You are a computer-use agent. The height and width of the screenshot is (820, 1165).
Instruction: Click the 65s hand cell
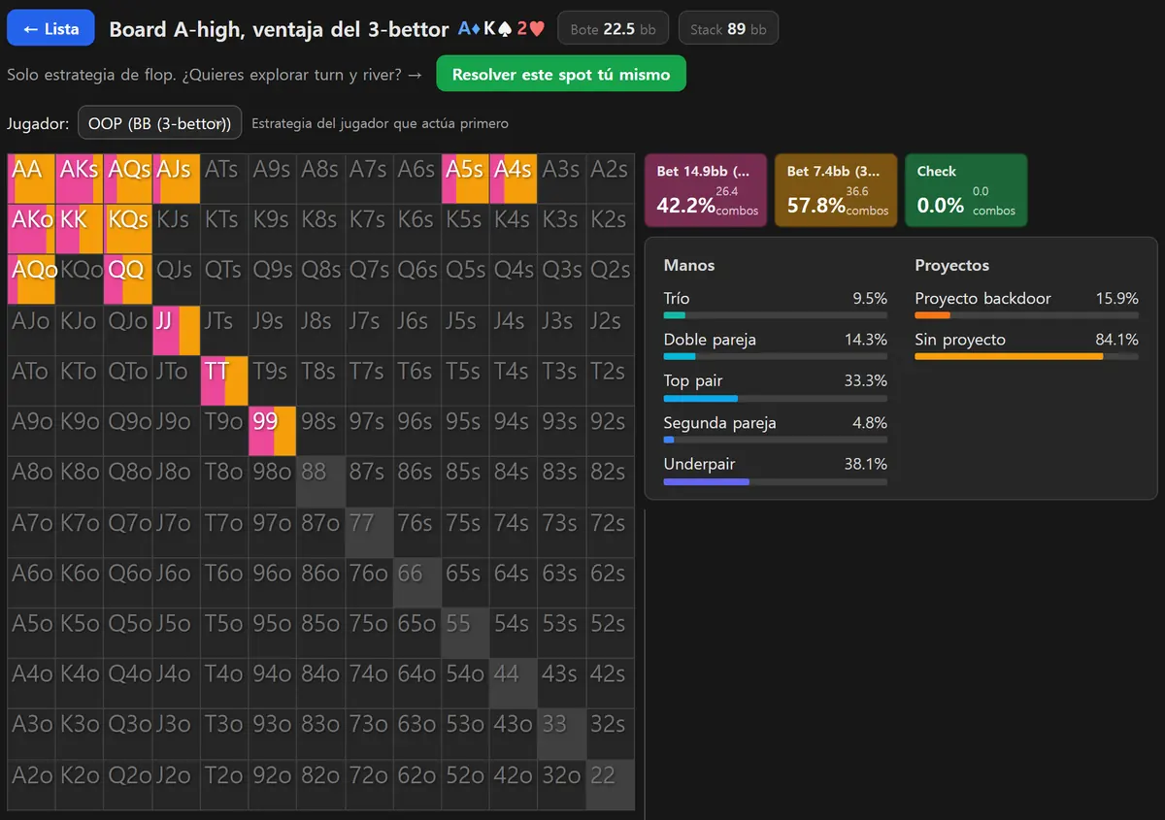pos(465,582)
